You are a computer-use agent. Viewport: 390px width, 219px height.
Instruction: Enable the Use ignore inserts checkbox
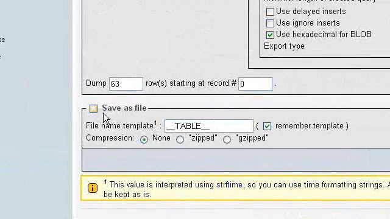270,23
